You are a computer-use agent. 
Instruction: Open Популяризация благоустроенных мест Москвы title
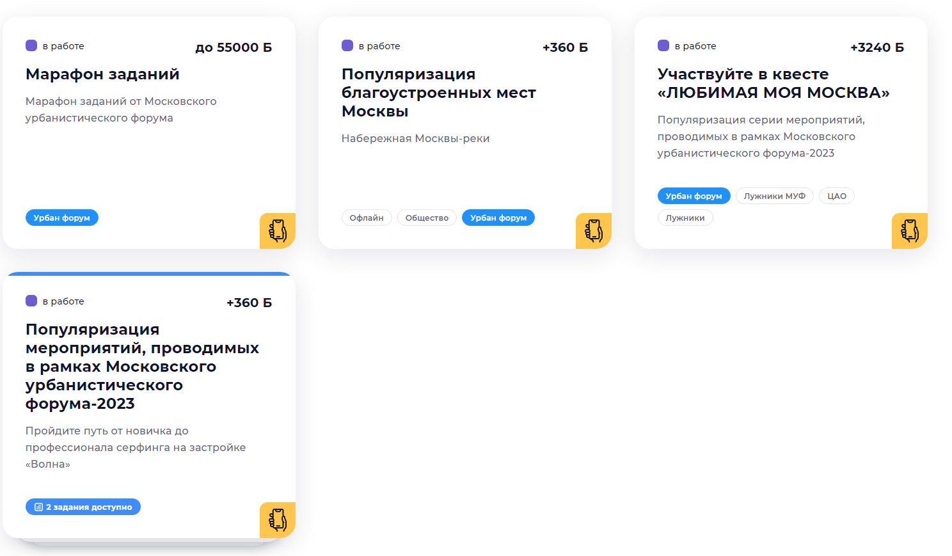[439, 93]
